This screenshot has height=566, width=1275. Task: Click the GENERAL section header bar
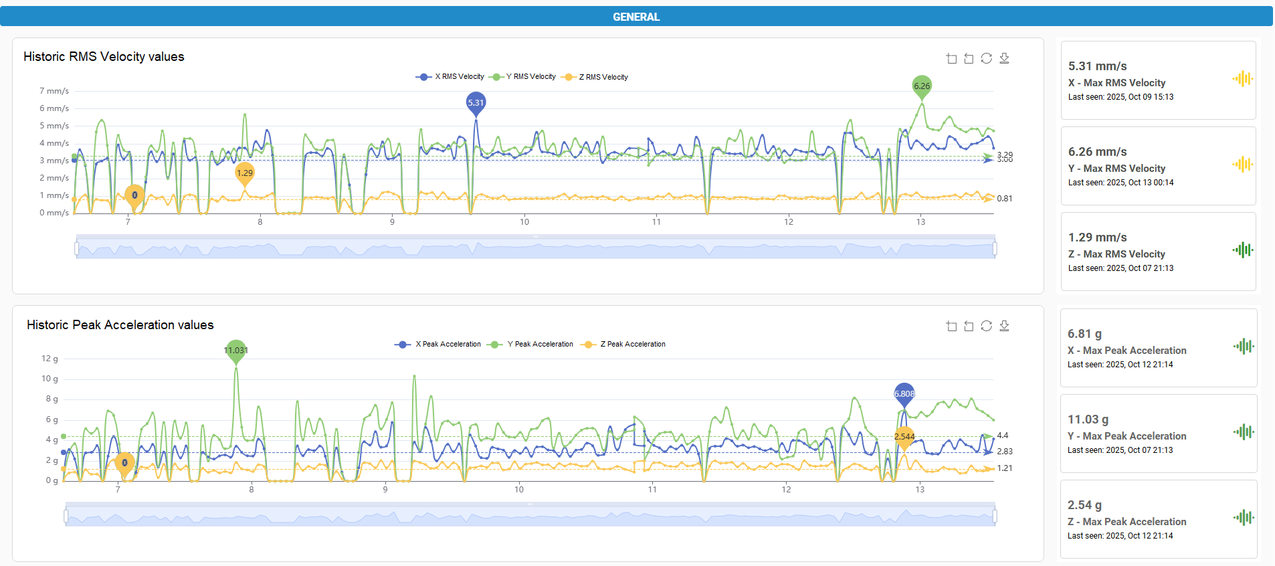point(636,17)
